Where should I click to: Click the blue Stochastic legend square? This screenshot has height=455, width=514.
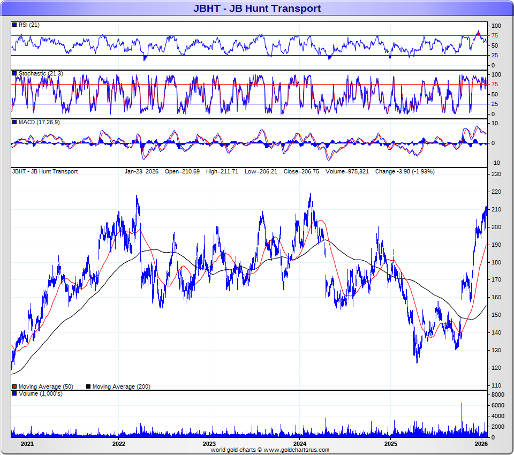(x=14, y=73)
